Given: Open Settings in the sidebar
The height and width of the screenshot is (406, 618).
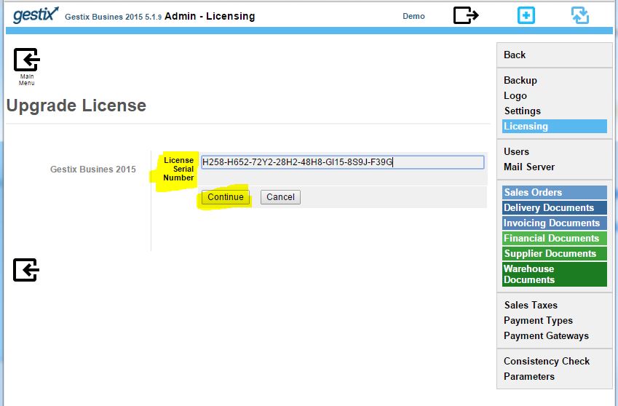Looking at the screenshot, I should coord(522,111).
